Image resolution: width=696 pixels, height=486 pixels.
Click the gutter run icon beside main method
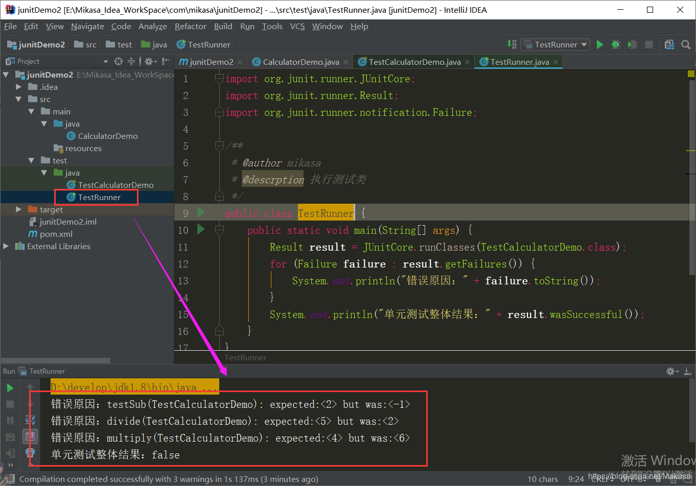coord(201,230)
